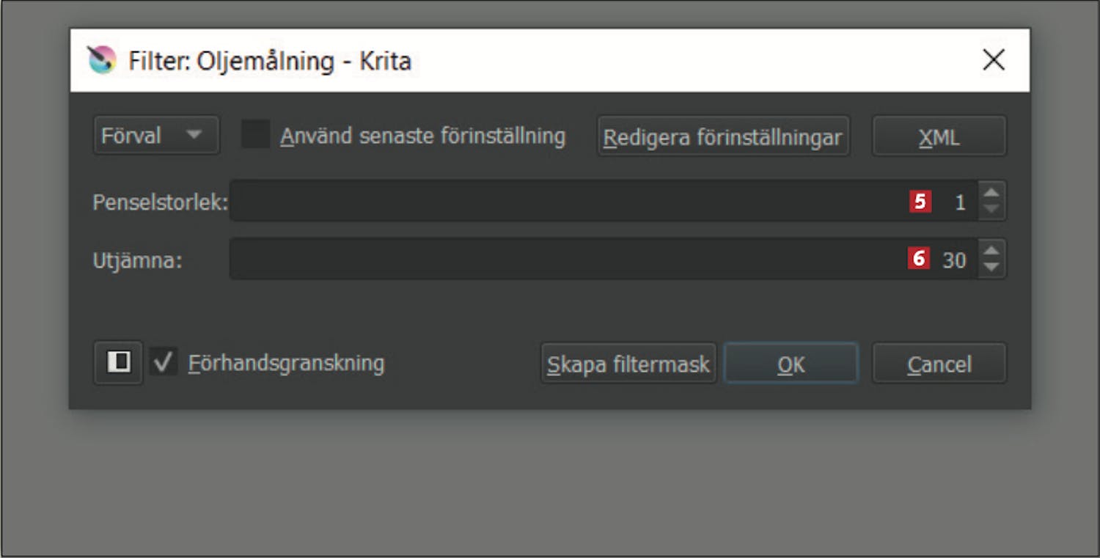Decrease Penselstorlek with the down arrow
The width and height of the screenshot is (1100, 558).
(x=991, y=210)
